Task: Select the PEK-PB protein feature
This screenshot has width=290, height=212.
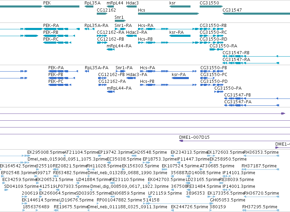Action: [x=62, y=78]
